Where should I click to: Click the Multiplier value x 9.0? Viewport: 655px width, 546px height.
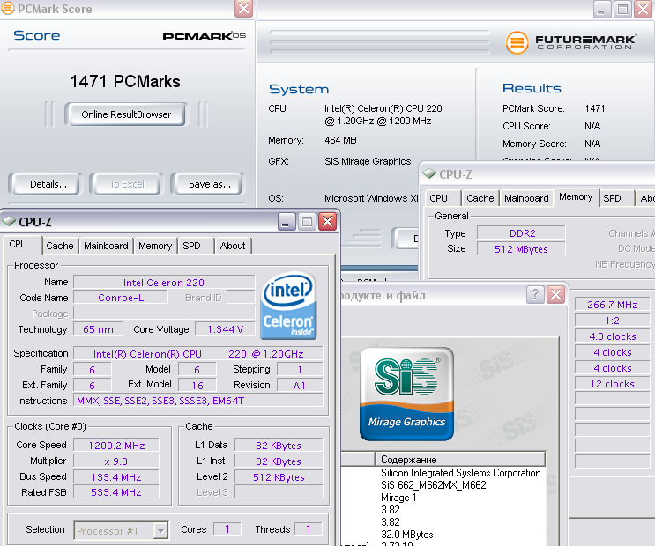pos(116,461)
